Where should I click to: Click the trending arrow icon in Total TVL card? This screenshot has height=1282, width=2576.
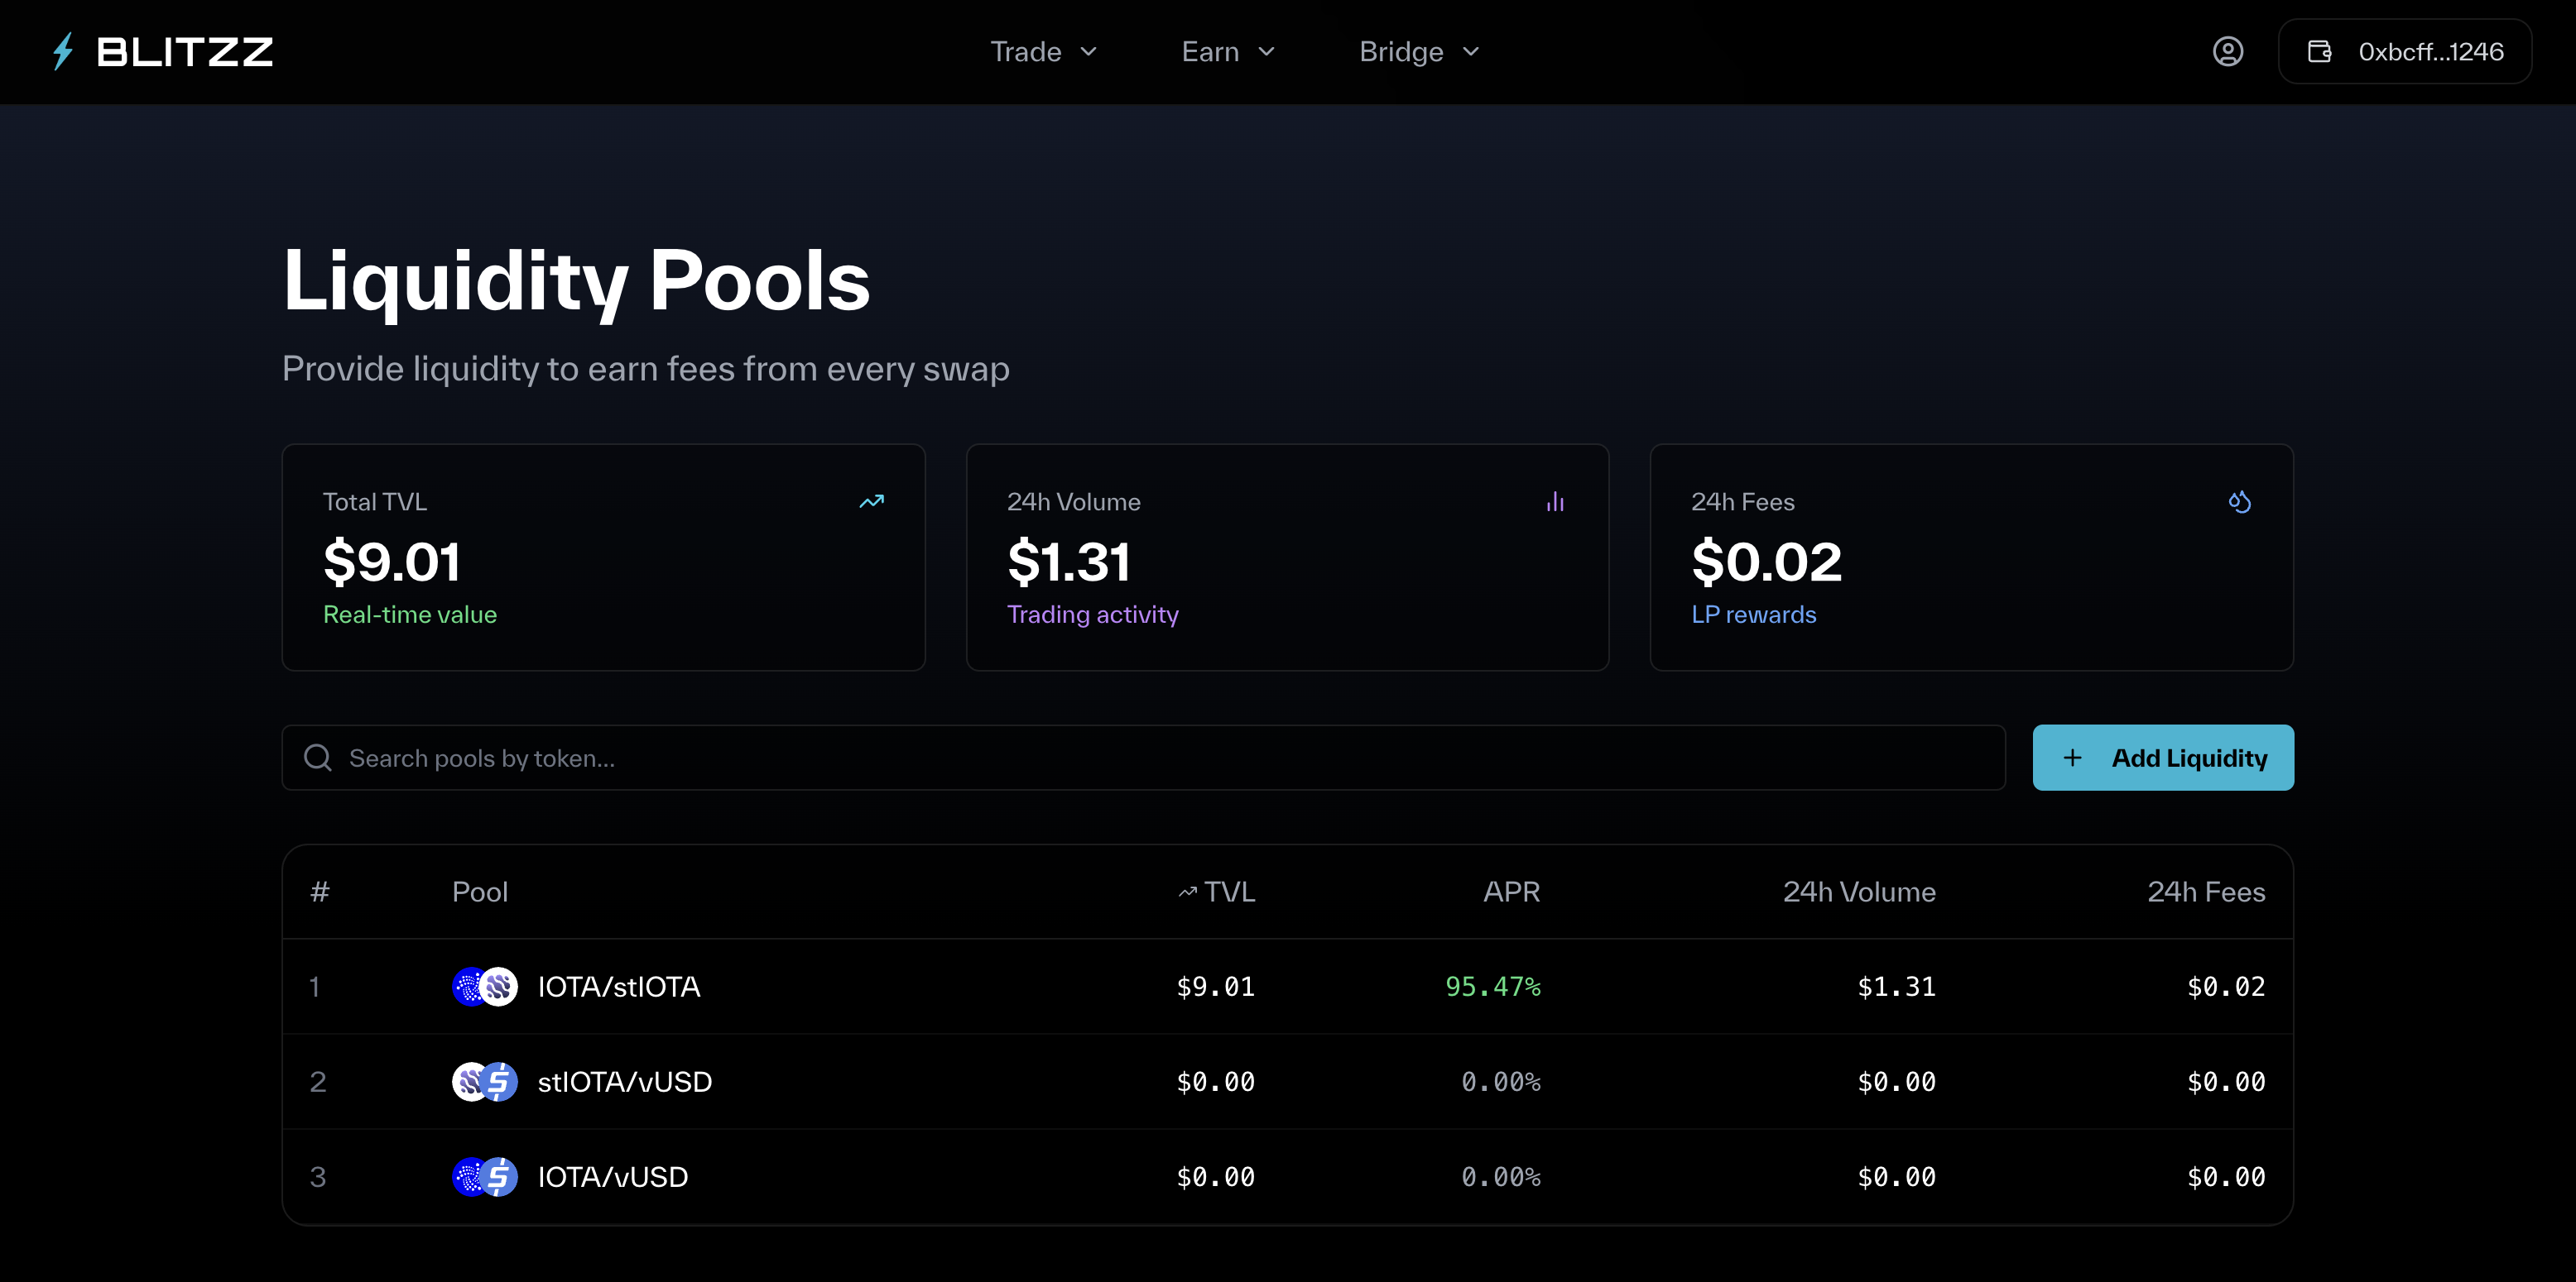coord(871,501)
